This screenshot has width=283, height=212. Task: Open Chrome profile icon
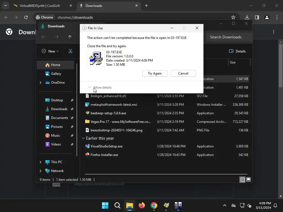coord(267,17)
